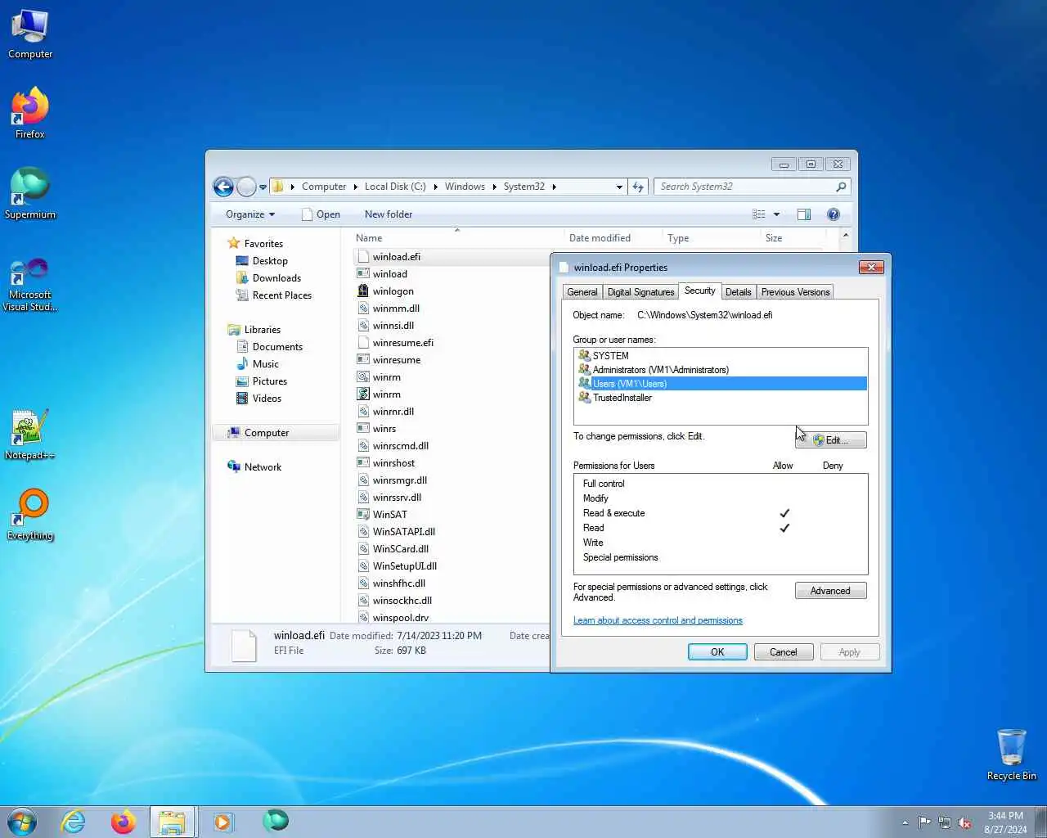This screenshot has width=1047, height=838.
Task: Click the Security tab
Action: (699, 291)
